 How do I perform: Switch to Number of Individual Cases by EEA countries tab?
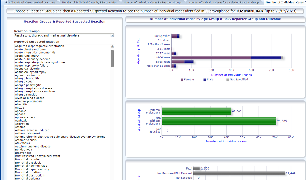tap(89, 2)
